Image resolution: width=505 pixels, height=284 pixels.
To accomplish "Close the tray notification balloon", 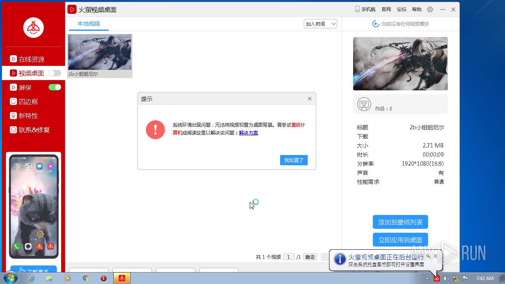I will (x=435, y=256).
